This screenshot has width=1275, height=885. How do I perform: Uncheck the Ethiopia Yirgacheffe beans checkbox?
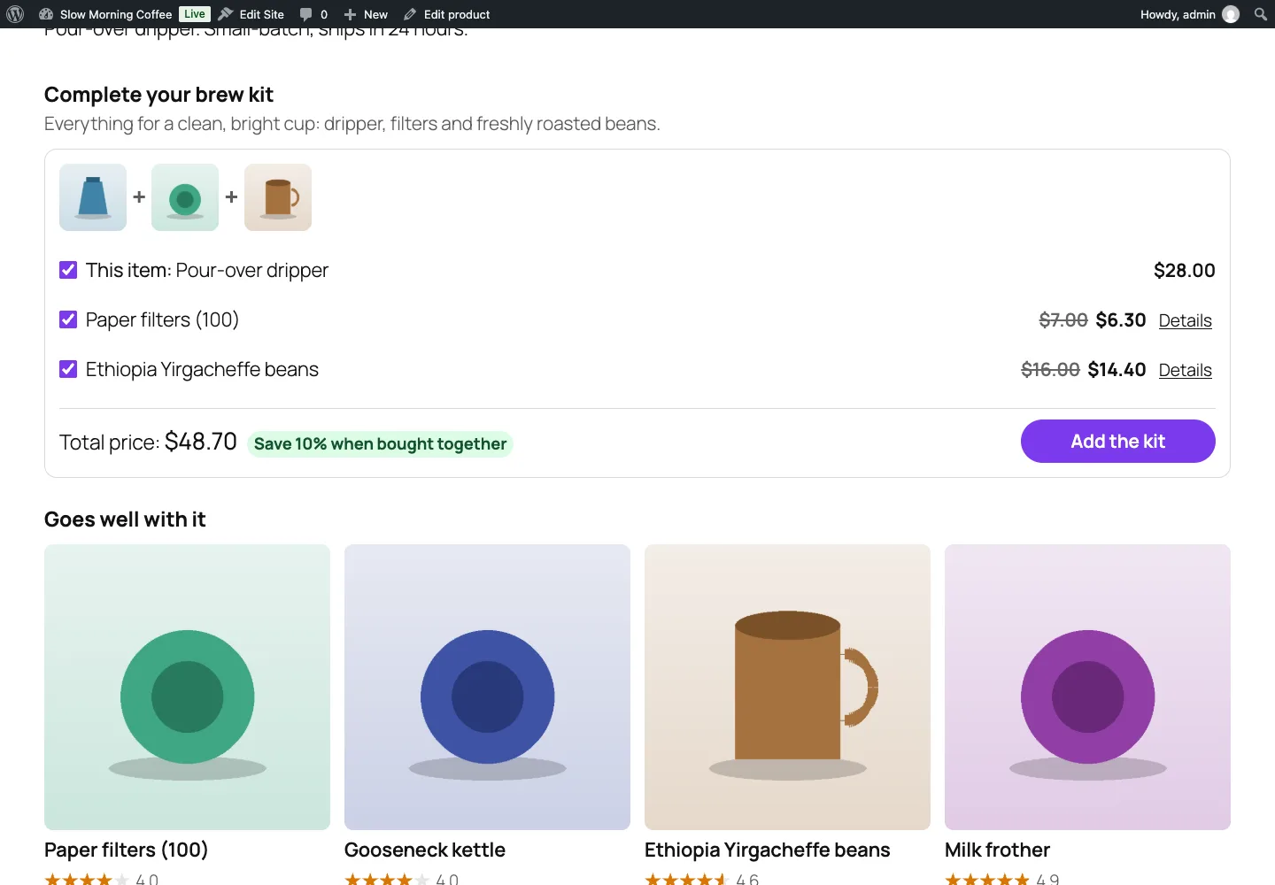[68, 369]
